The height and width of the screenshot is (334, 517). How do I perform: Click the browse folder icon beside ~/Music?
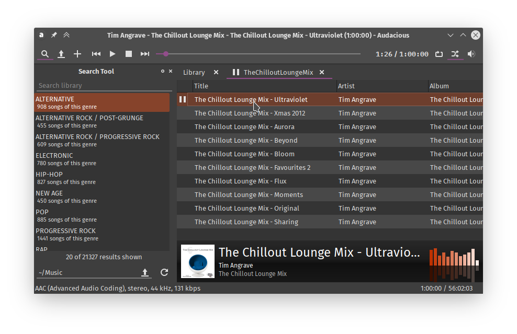pos(145,272)
